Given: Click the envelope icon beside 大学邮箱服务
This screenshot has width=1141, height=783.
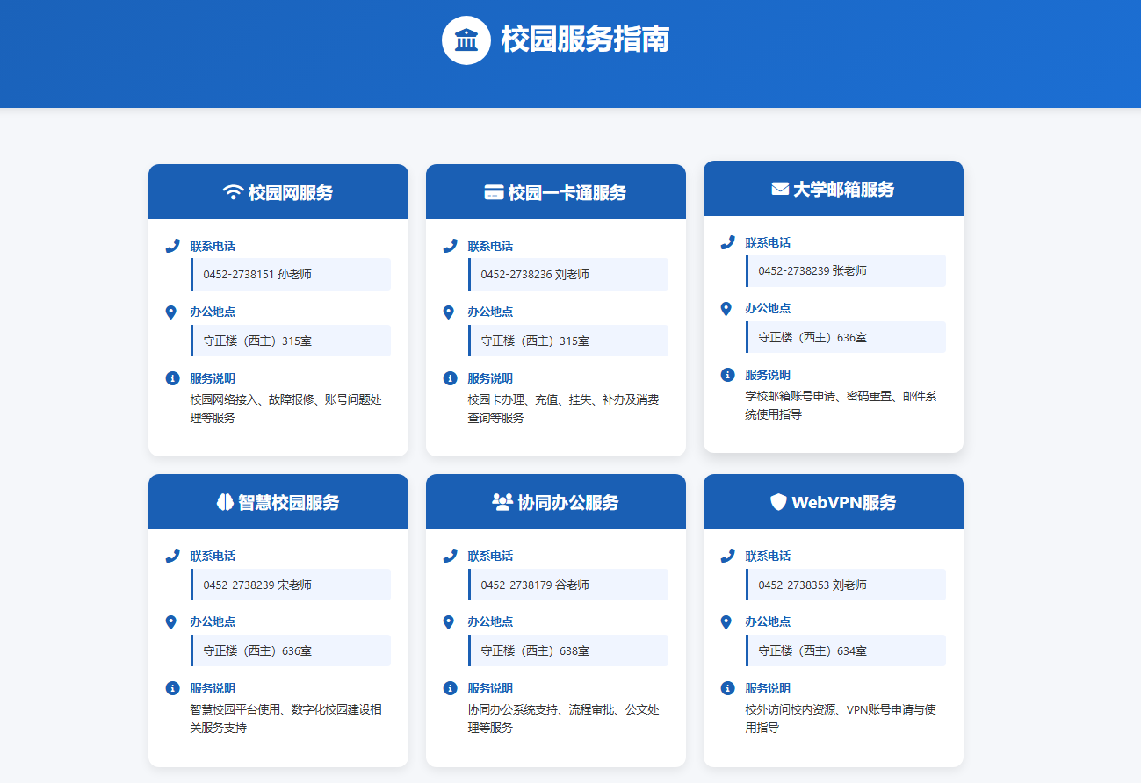Looking at the screenshot, I should 780,189.
